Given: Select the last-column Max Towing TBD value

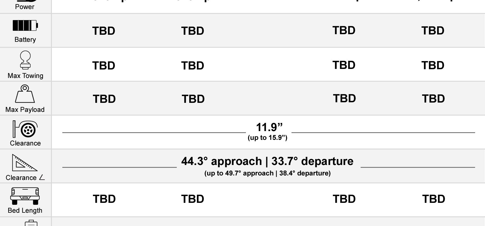Looking at the screenshot, I should coord(433,65).
